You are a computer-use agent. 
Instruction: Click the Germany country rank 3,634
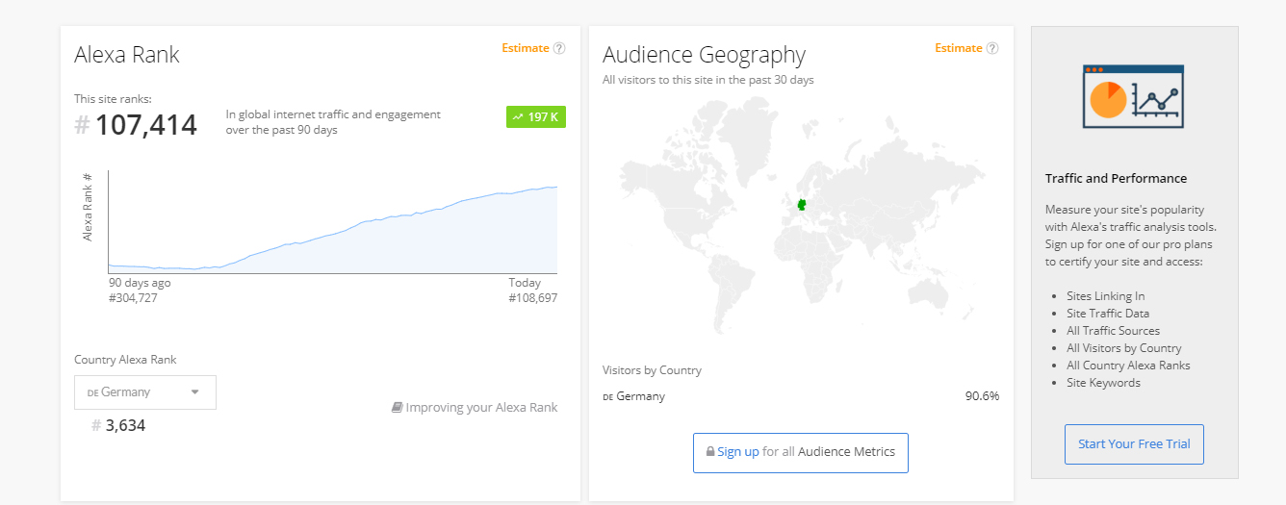[x=125, y=425]
